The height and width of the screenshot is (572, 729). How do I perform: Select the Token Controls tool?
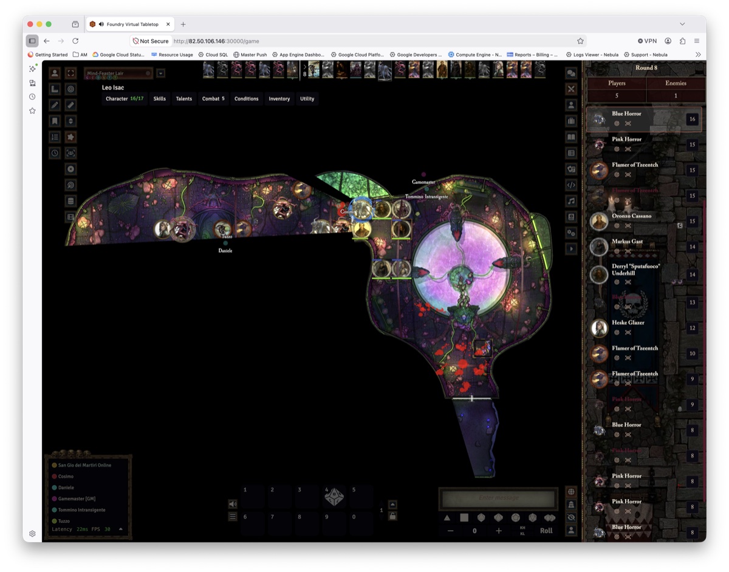(x=55, y=73)
